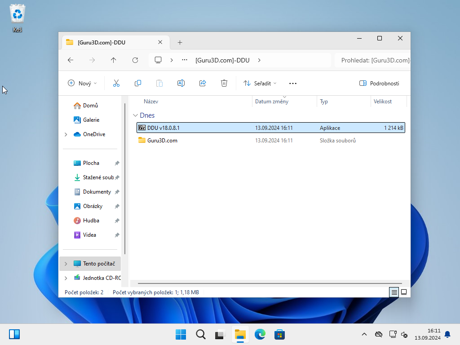Expand the Seřadit sort dropdown

(x=260, y=83)
